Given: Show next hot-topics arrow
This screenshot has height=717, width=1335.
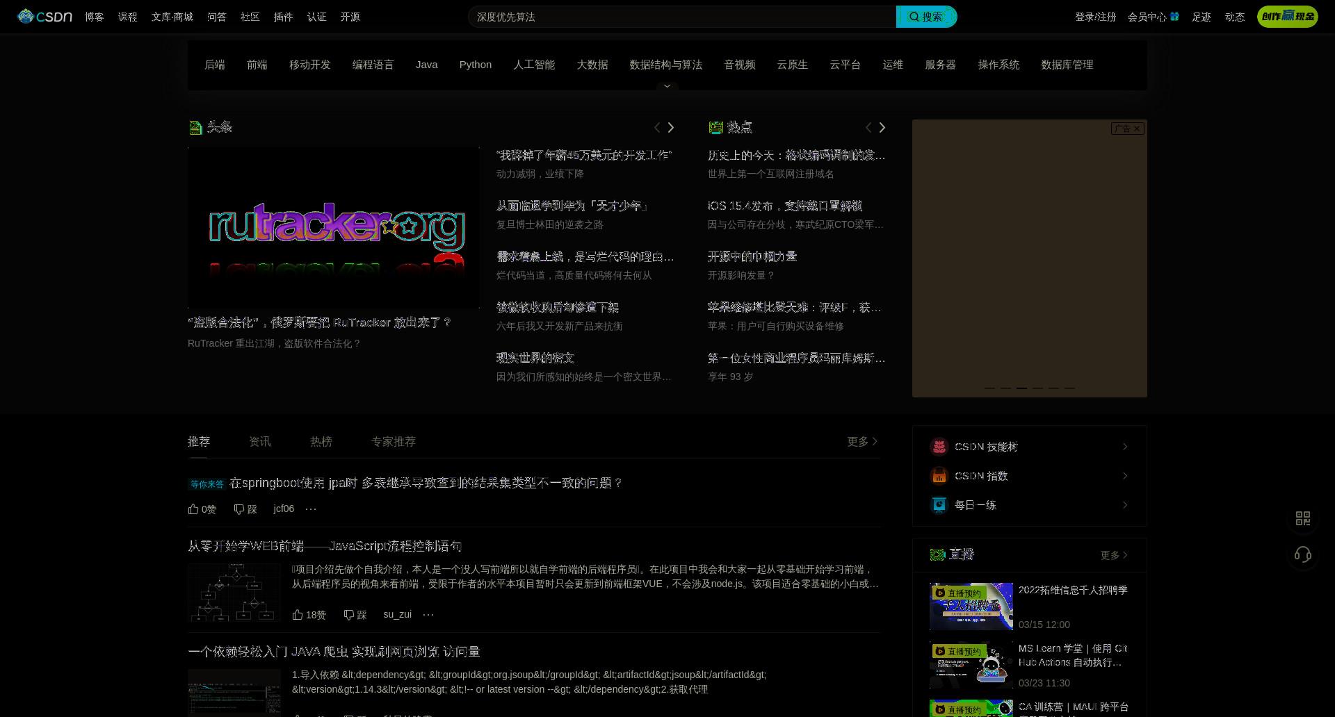Looking at the screenshot, I should click(x=882, y=127).
